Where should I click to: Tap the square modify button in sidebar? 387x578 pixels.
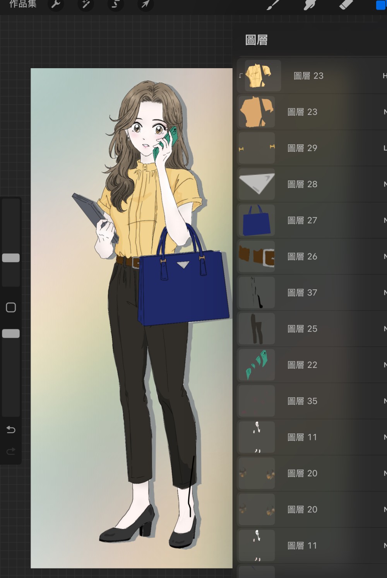tap(11, 308)
